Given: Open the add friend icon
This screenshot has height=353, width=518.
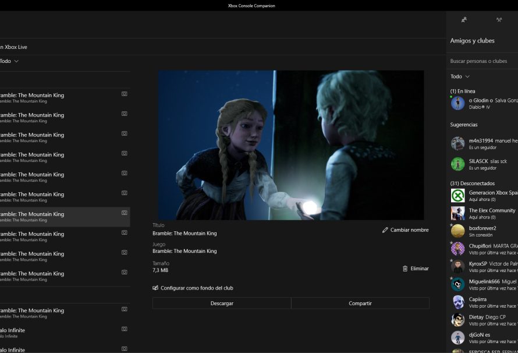Looking at the screenshot, I should (464, 19).
